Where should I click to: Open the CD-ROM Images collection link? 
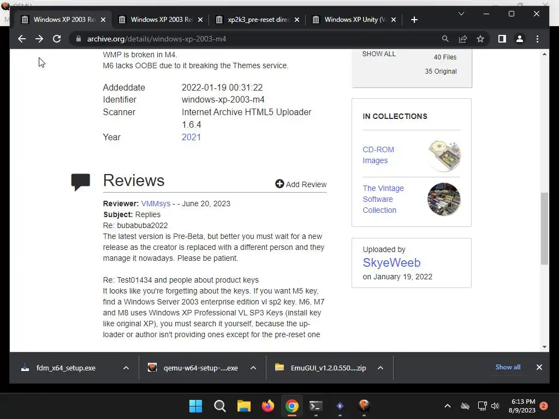click(x=378, y=155)
